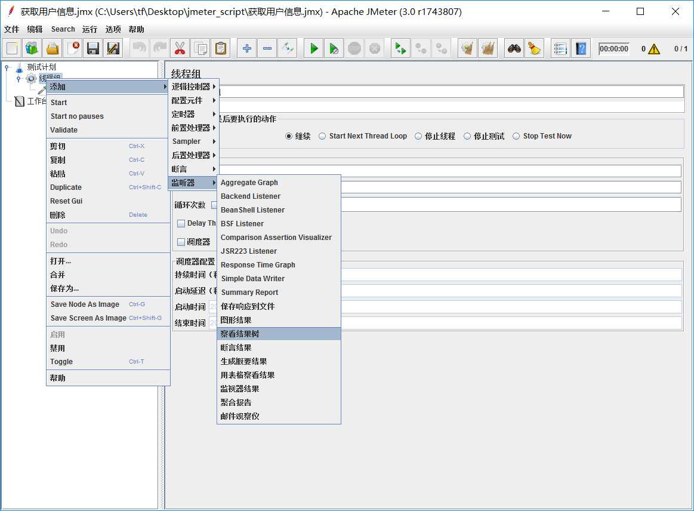Click the Cut scissors icon
694x511 pixels.
pos(180,48)
